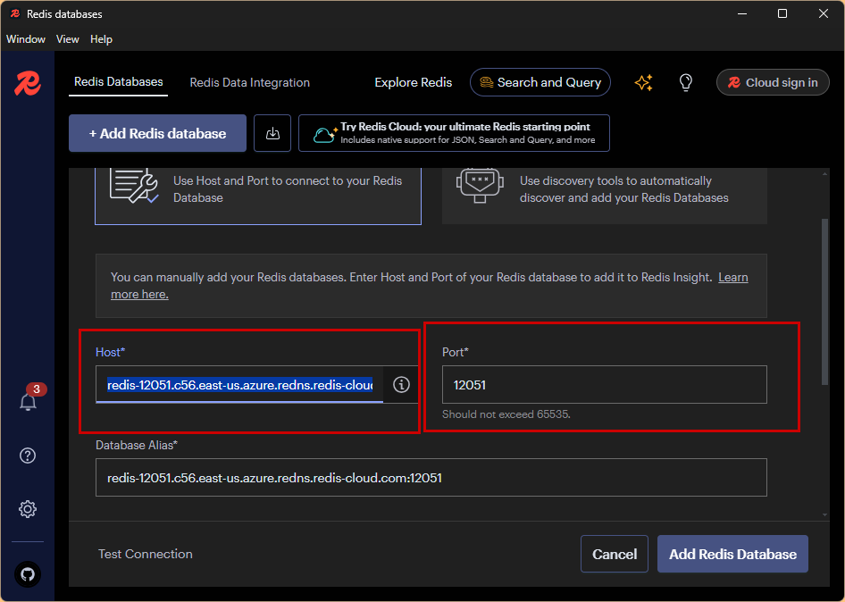Click Explore Redis label
The height and width of the screenshot is (602, 845).
coord(414,82)
